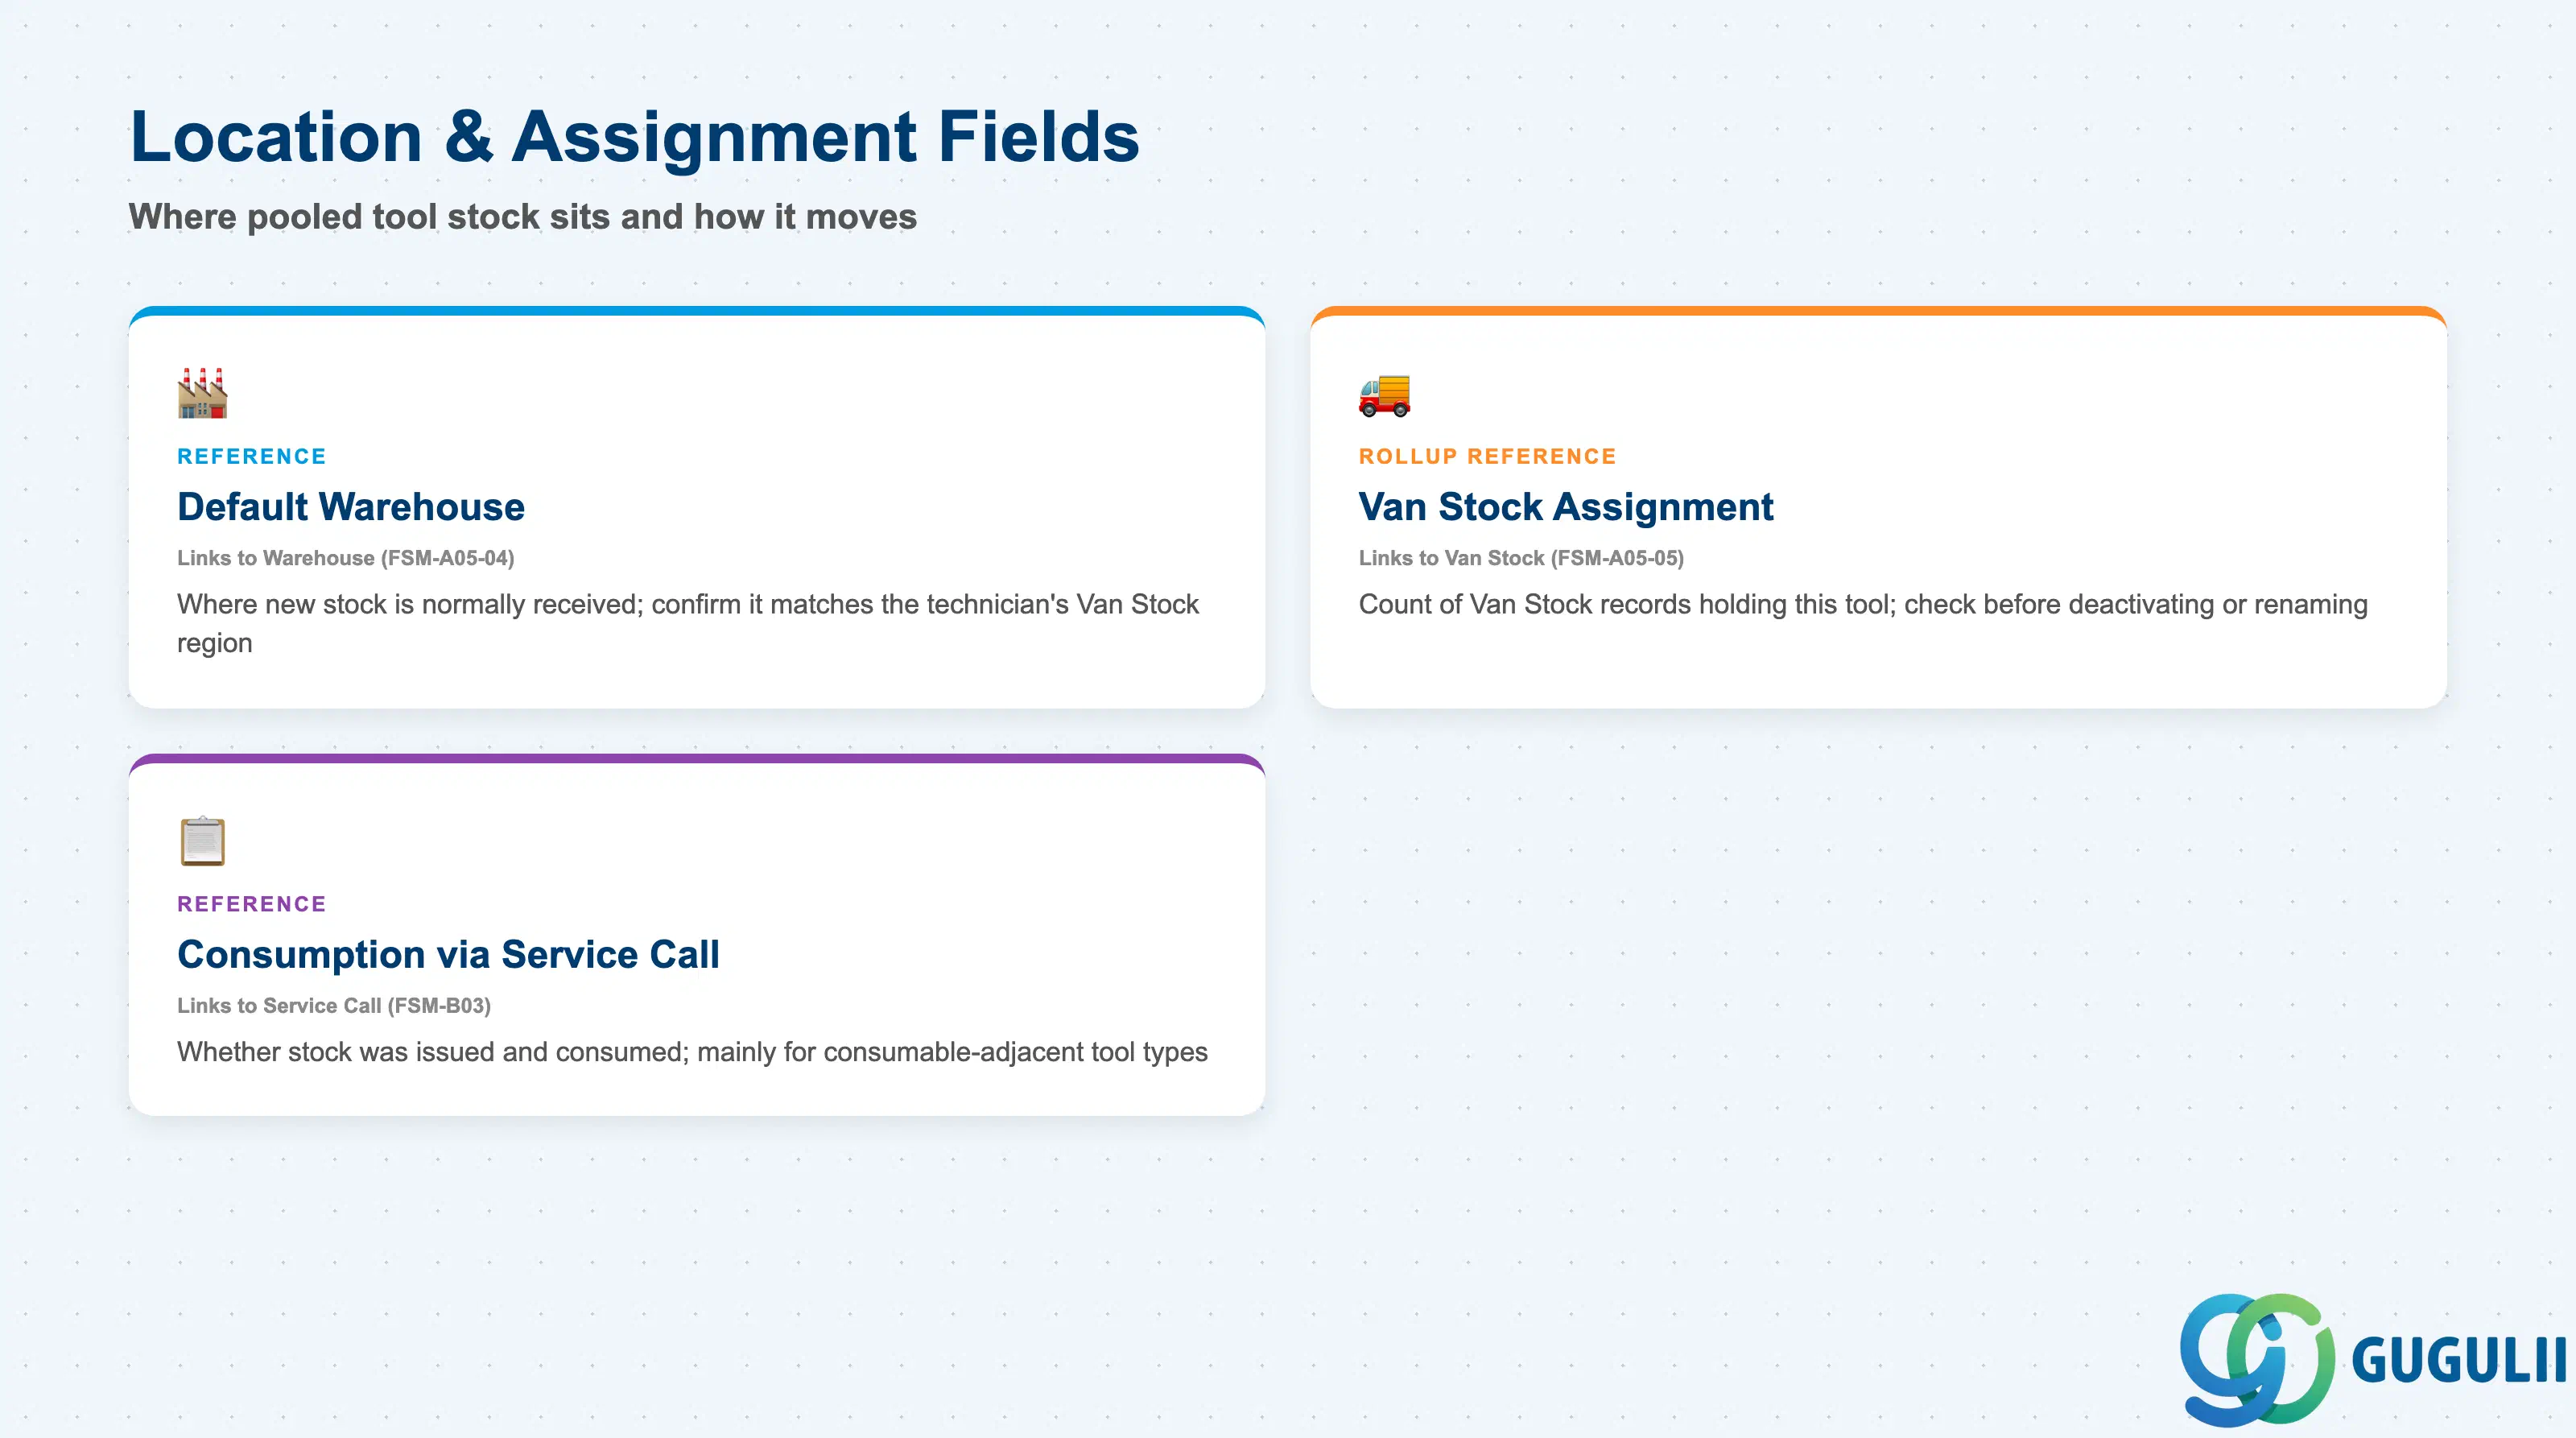Click the ROLLUP REFERENCE label

[1487, 456]
